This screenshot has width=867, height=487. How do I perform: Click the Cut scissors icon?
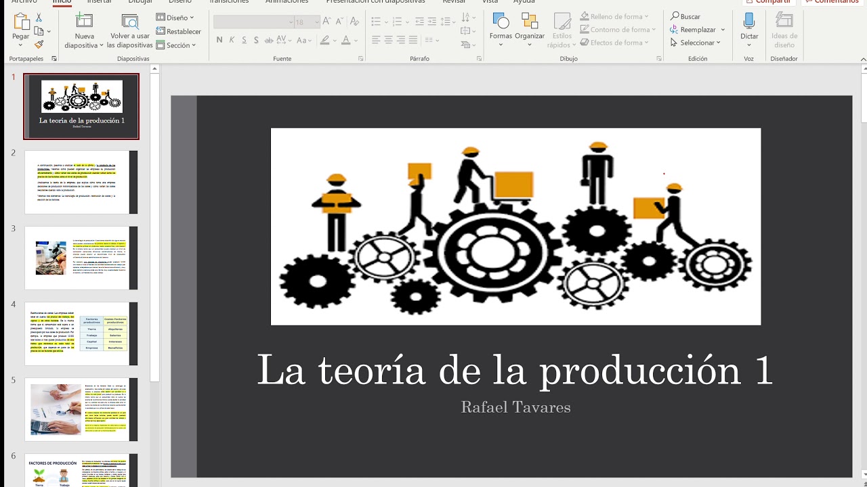[x=39, y=18]
